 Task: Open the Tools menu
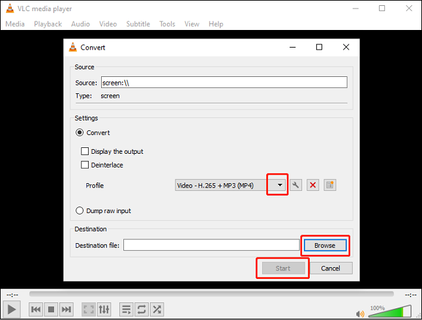167,24
